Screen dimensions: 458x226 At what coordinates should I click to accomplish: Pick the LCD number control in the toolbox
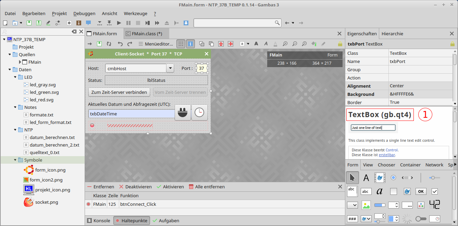tap(434, 205)
